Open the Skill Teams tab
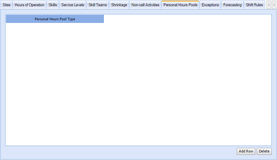 [x=98, y=5]
